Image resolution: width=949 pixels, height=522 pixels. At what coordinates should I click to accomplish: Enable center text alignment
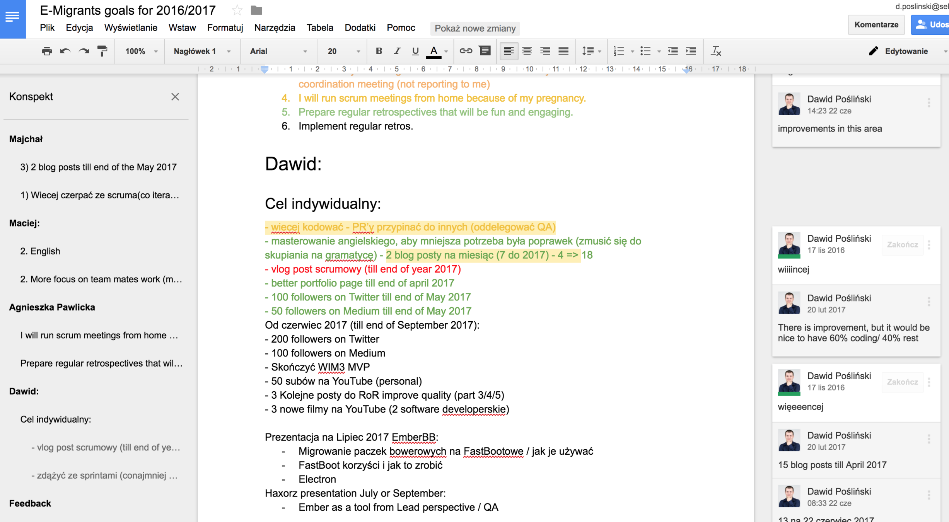coord(527,51)
